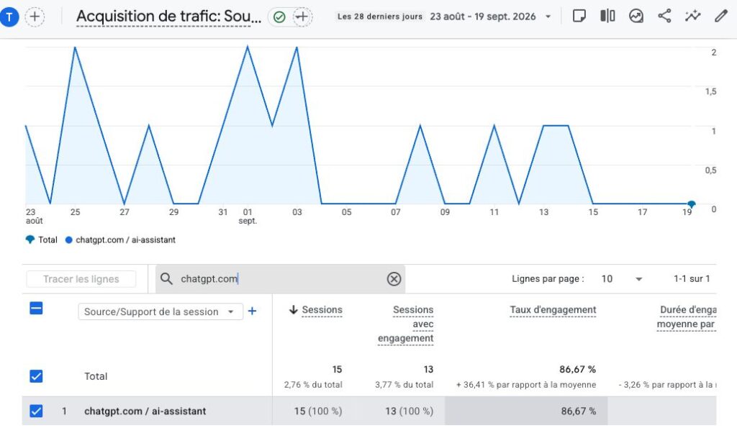Change Lignes par page value 10
The width and height of the screenshot is (737, 433).
(x=621, y=279)
